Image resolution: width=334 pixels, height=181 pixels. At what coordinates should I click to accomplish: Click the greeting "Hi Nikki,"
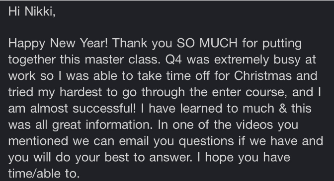click(x=32, y=11)
